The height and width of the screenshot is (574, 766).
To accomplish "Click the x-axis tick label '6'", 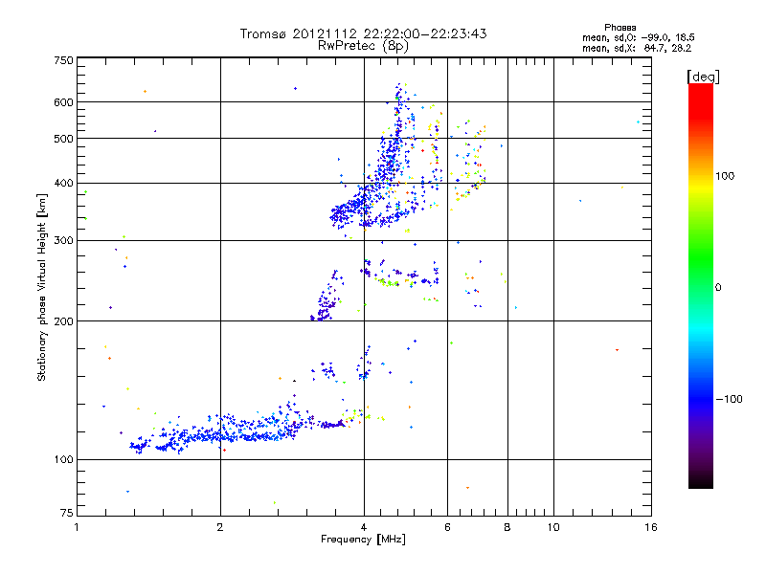I will point(447,527).
